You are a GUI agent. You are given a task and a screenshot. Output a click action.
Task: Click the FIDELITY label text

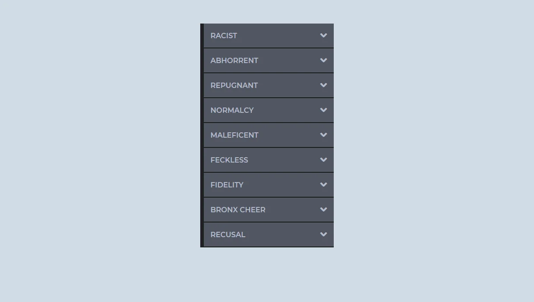(227, 185)
